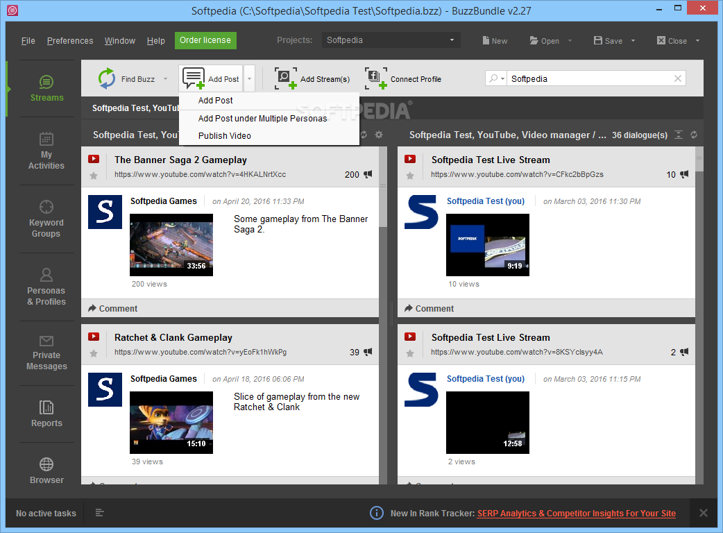723x533 pixels.
Task: Click the Softpedia Test (you) author link
Action: [x=486, y=201]
